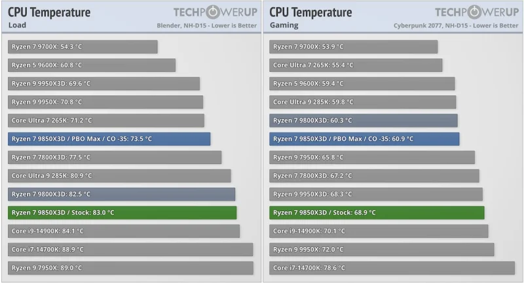Click the Load chart's Blender NH-D15 subtitle
This screenshot has height=283, width=524.
(206, 25)
